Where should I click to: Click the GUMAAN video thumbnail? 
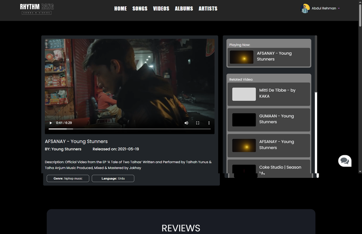[244, 119]
